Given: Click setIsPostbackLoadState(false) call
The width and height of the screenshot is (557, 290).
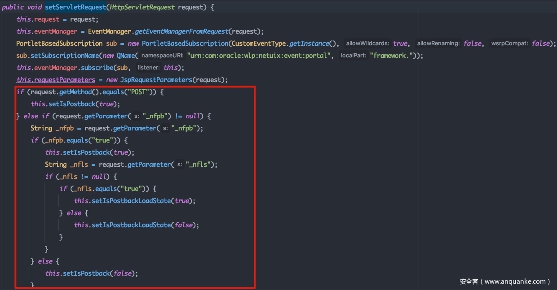Looking at the screenshot, I should [x=137, y=225].
